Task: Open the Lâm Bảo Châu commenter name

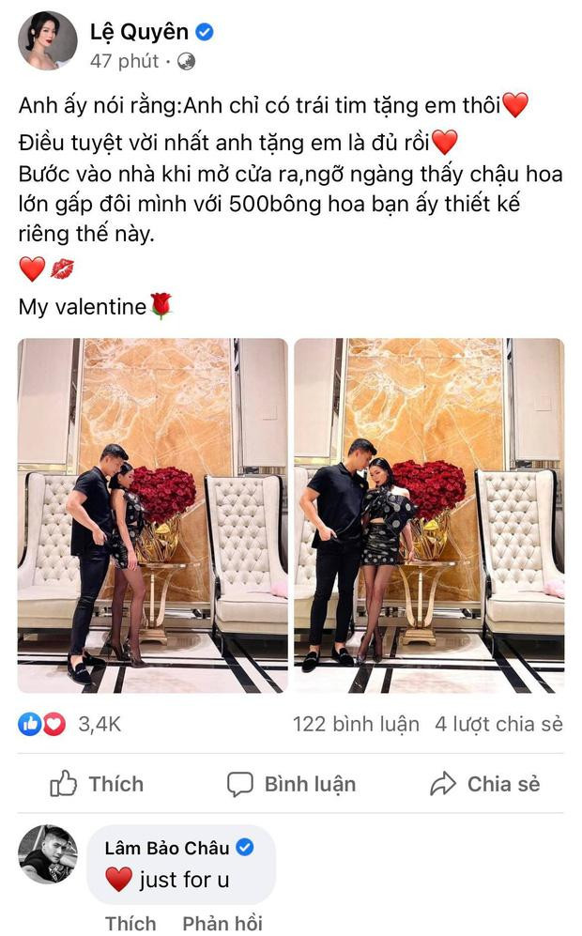Action: [167, 848]
